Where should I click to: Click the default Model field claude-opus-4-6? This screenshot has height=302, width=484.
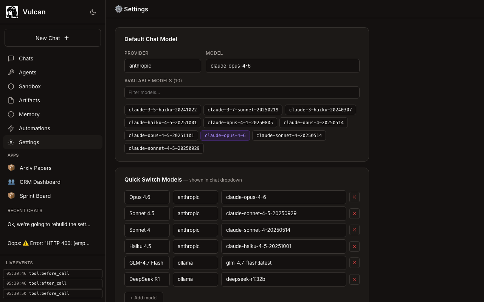[x=282, y=66]
